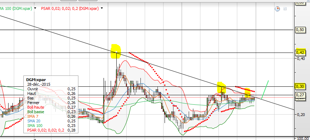This screenshot has height=140, width=310.
Task: Click the SMA 20 row in tooltip
Action: pos(51,121)
